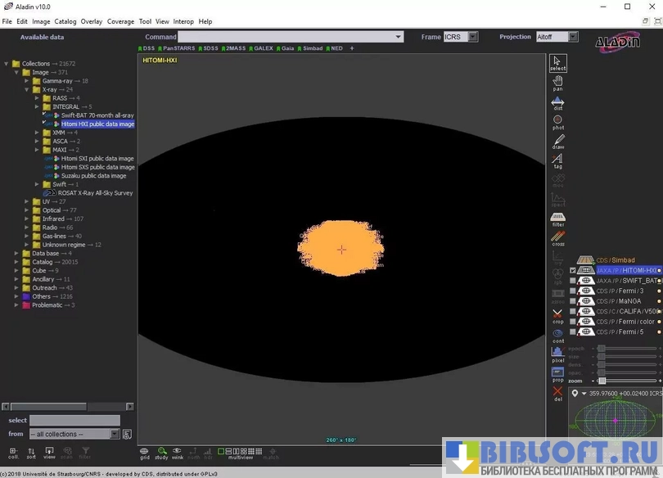Image resolution: width=663 pixels, height=478 pixels.
Task: Open the pixel mapping tool
Action: pyautogui.click(x=557, y=355)
